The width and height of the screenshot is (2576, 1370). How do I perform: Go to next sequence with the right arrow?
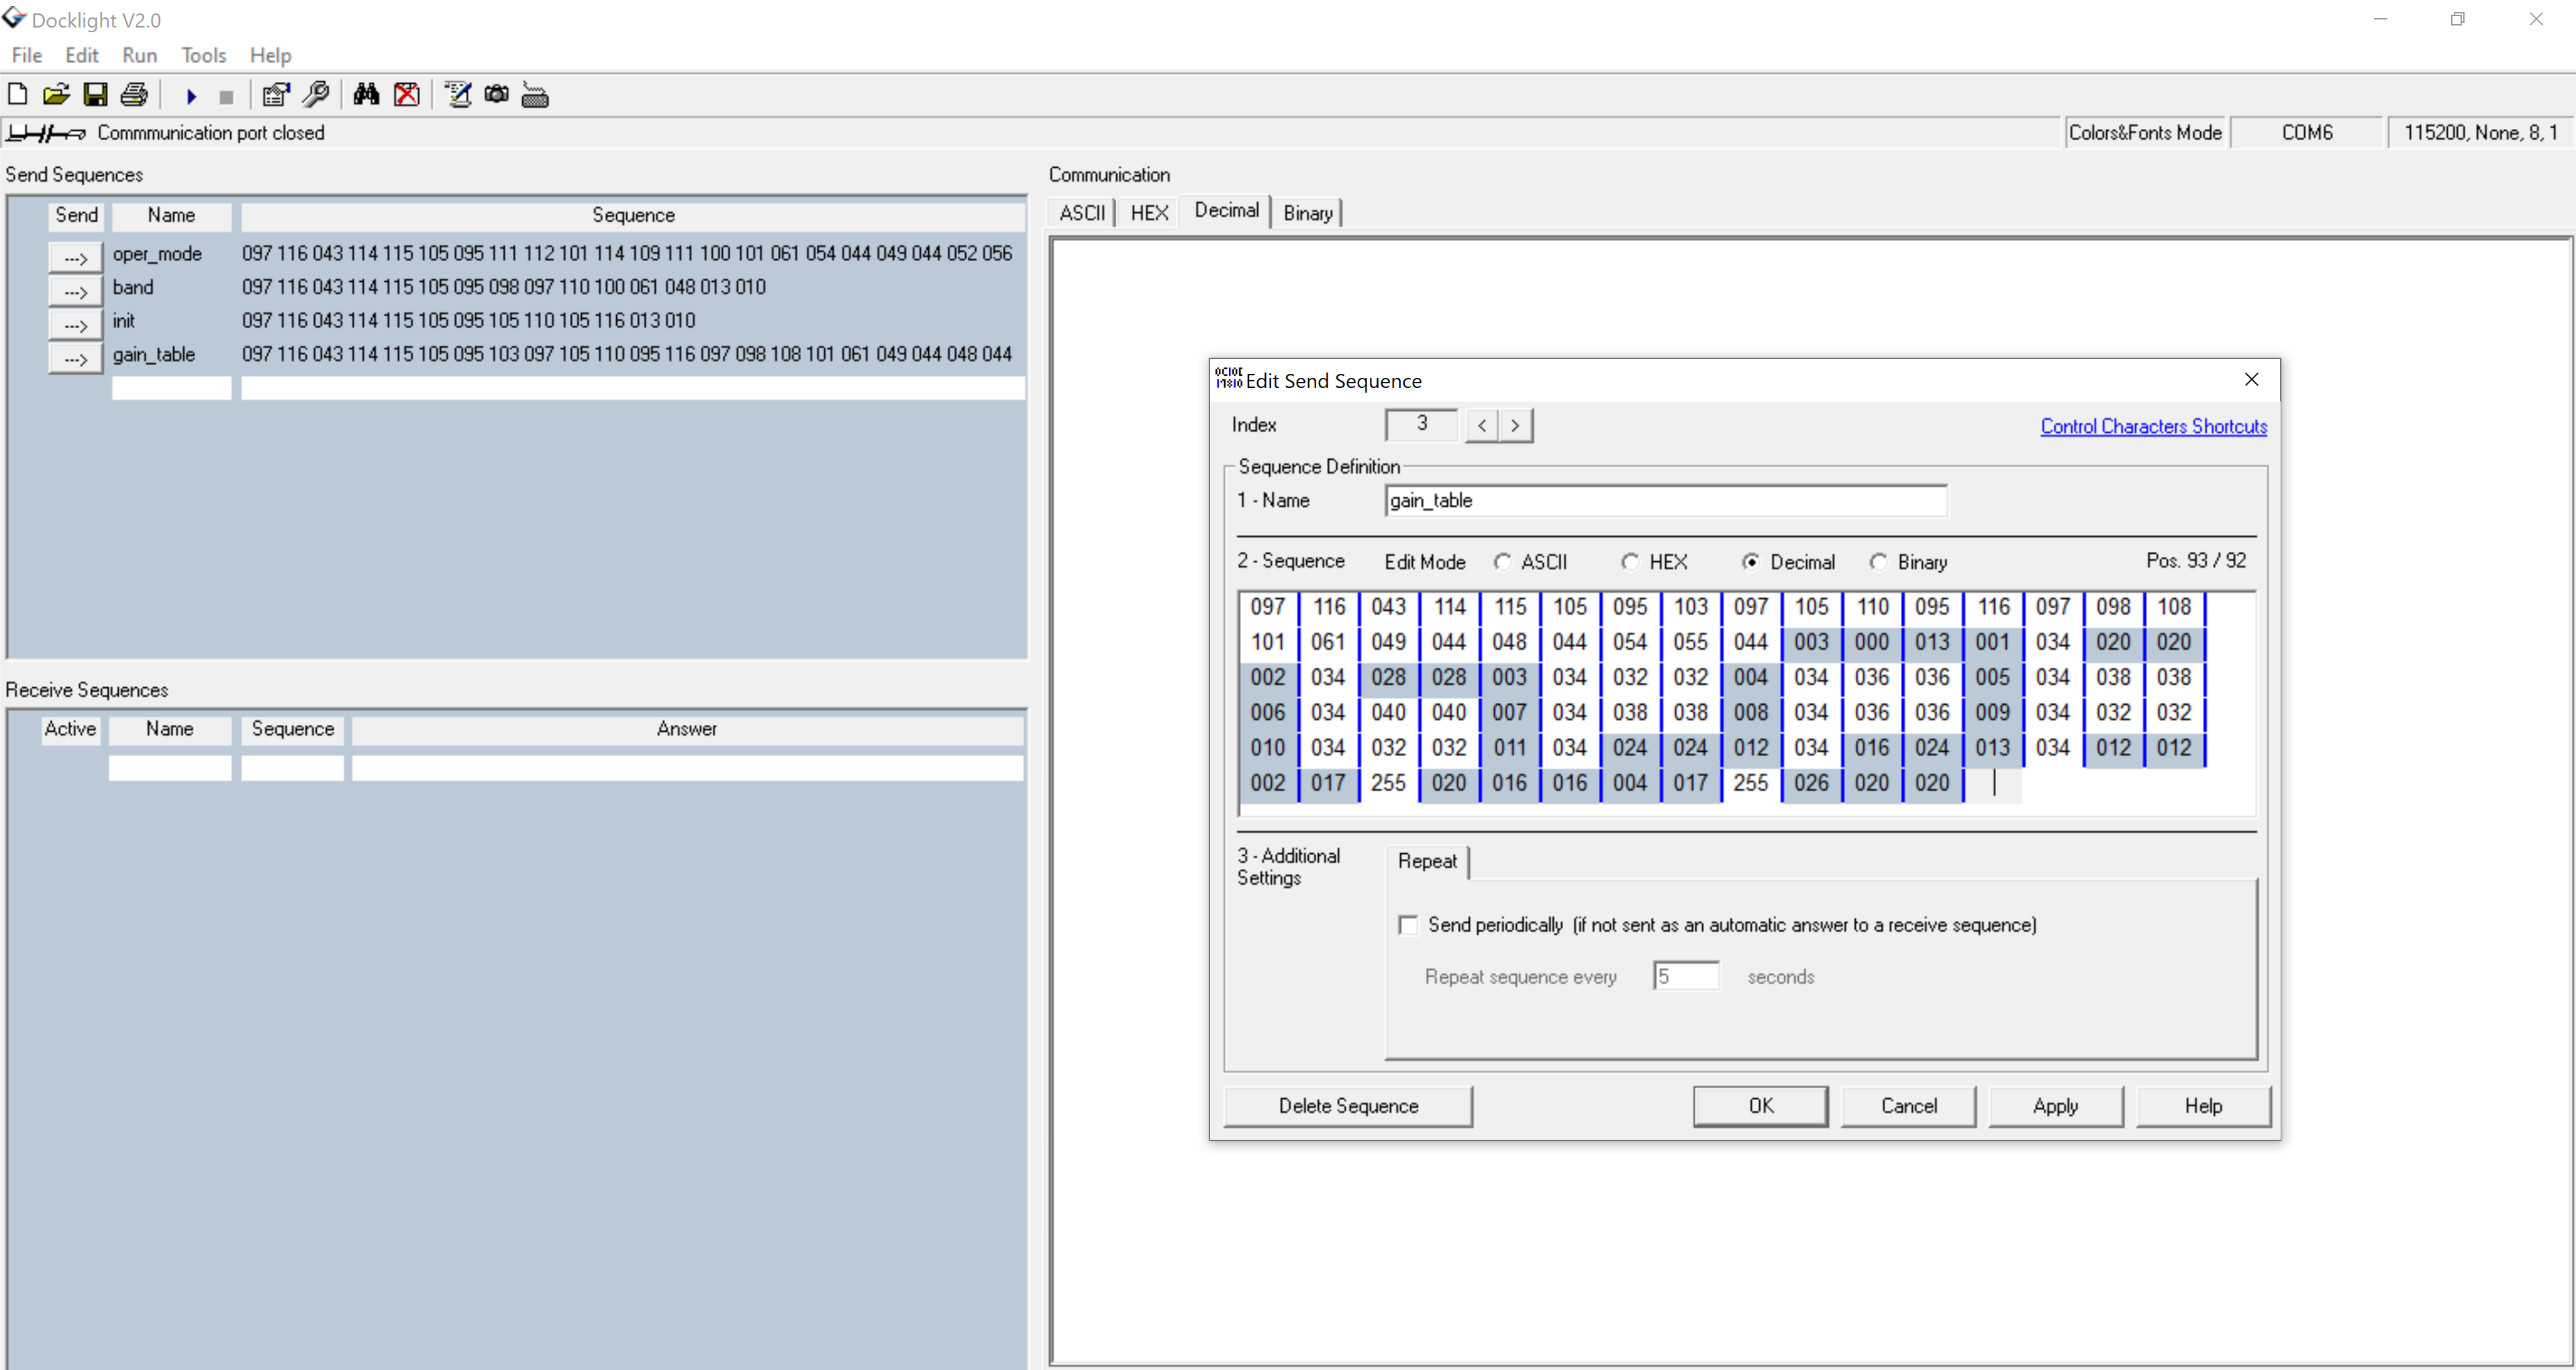click(1516, 425)
